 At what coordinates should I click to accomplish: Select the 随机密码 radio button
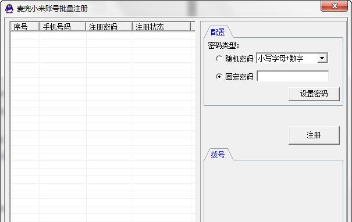[x=219, y=59]
